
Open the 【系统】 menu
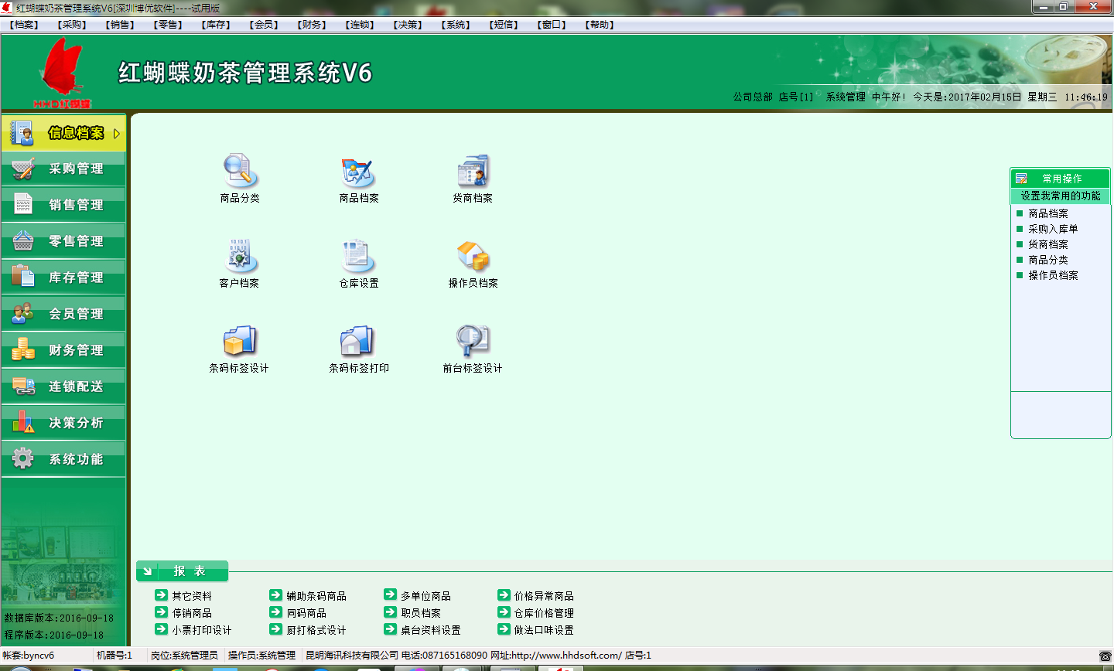pyautogui.click(x=456, y=25)
